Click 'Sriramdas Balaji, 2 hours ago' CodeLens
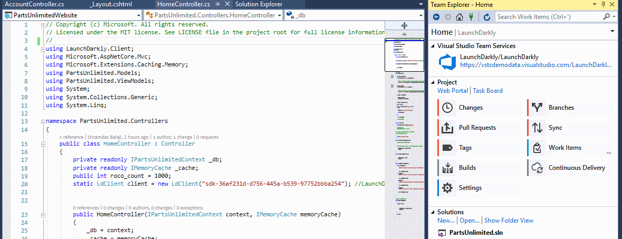622x239 pixels. click(118, 137)
